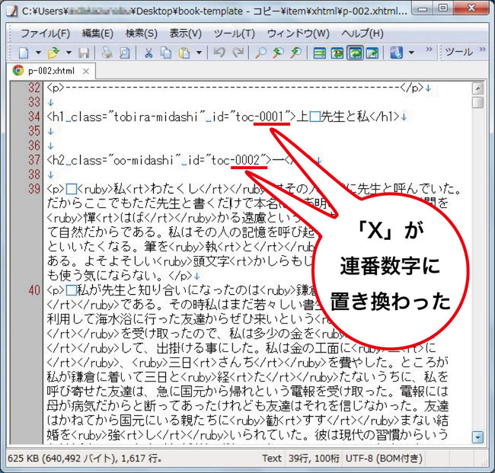The width and height of the screenshot is (495, 473).
Task: Click line number 40 in gutter
Action: pos(34,290)
